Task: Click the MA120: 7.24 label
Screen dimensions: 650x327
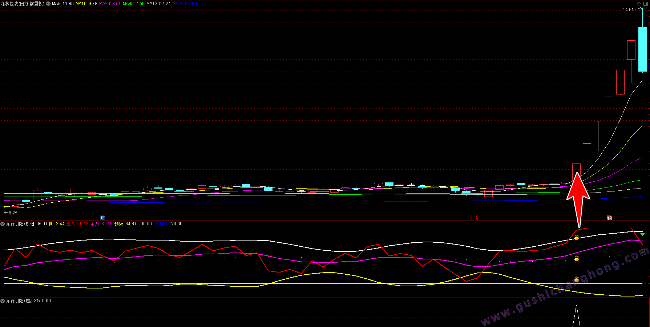Action: click(x=158, y=4)
